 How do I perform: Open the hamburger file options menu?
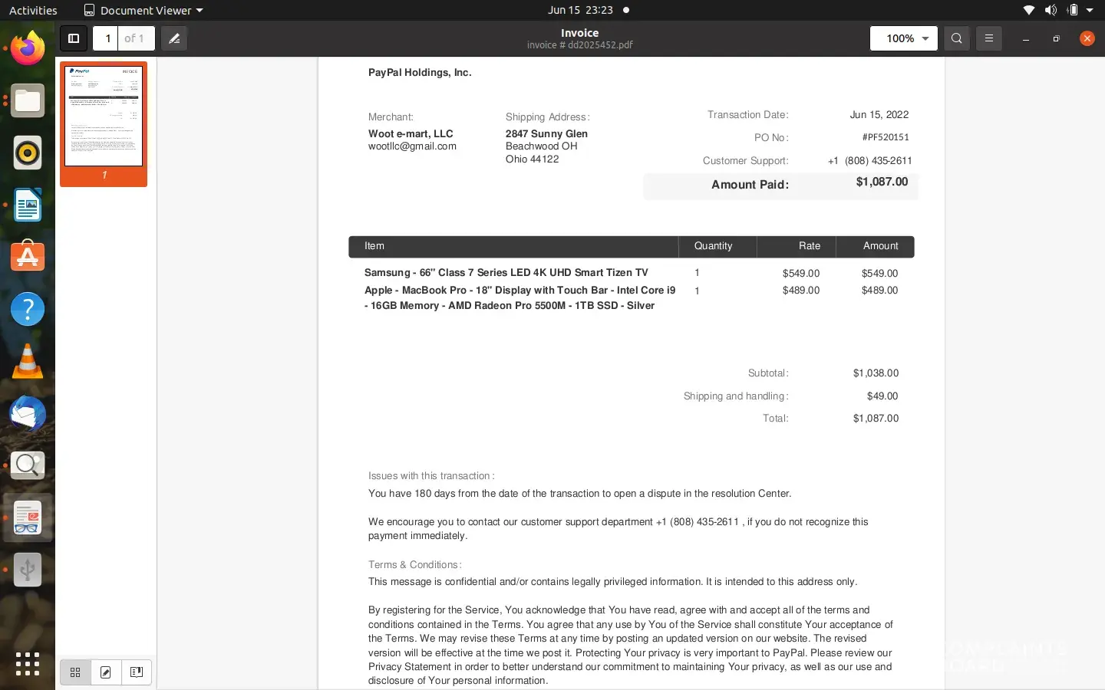tap(989, 38)
